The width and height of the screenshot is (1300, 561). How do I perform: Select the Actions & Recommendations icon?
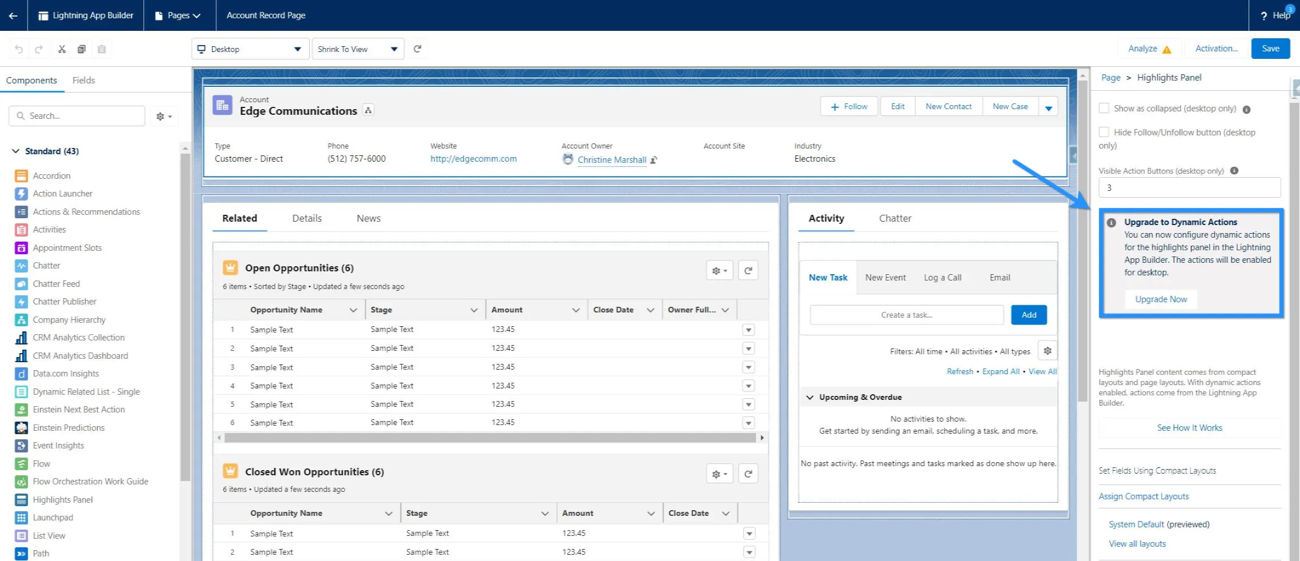tap(21, 212)
